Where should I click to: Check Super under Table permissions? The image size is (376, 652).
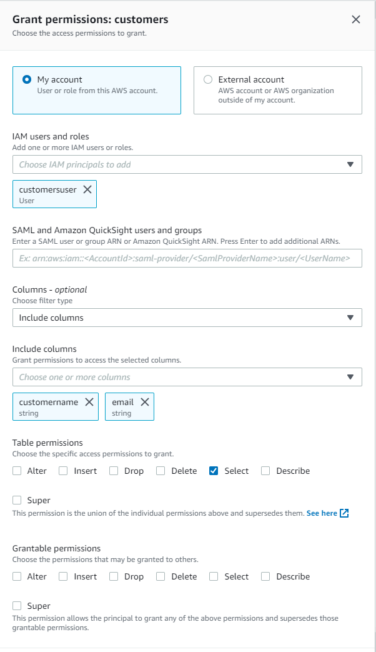[x=17, y=500]
